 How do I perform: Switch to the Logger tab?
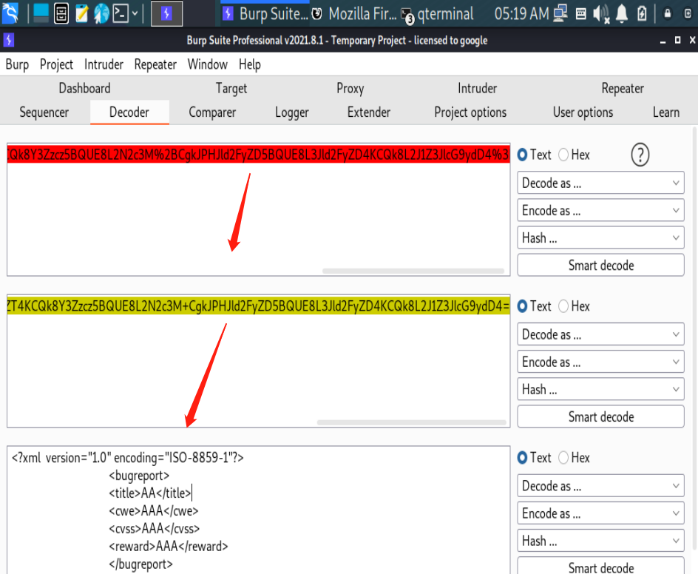(x=292, y=112)
